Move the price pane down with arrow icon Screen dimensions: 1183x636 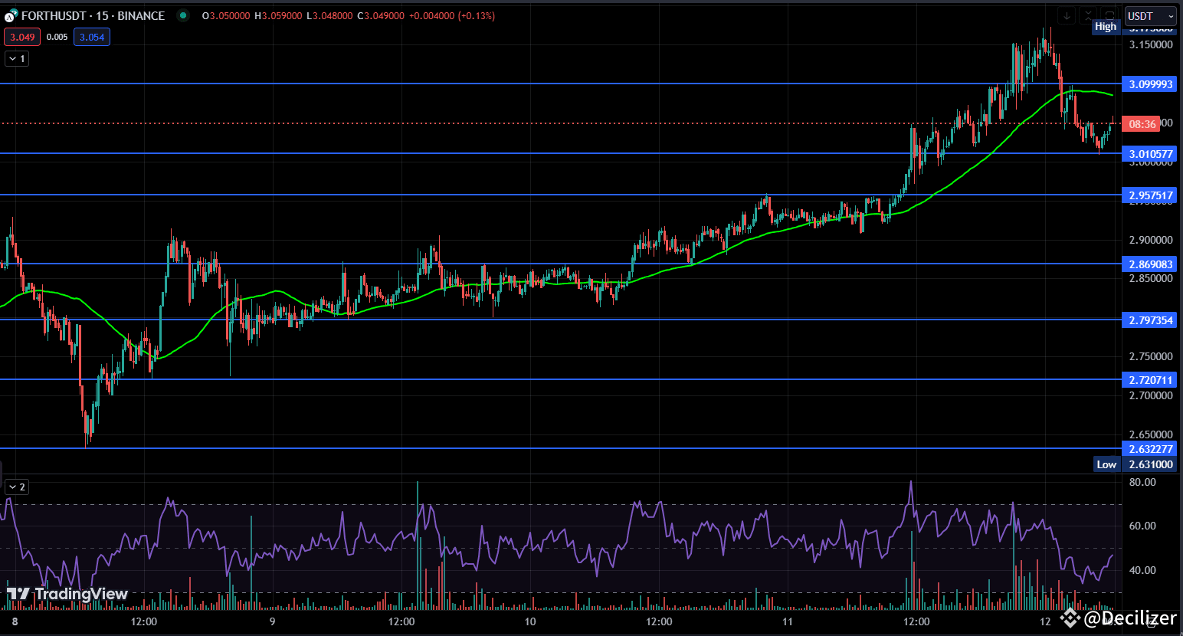pyautogui.click(x=1067, y=15)
